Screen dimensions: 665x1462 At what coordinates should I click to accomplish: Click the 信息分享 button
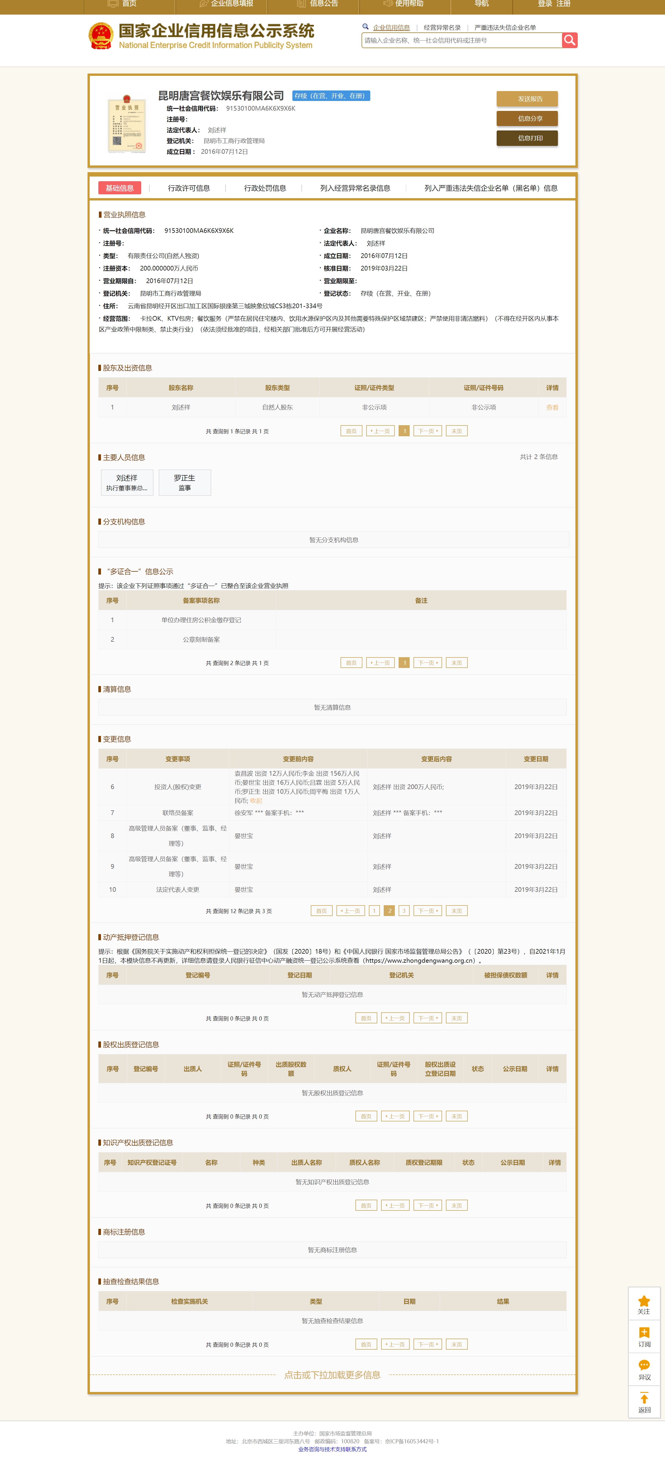527,118
